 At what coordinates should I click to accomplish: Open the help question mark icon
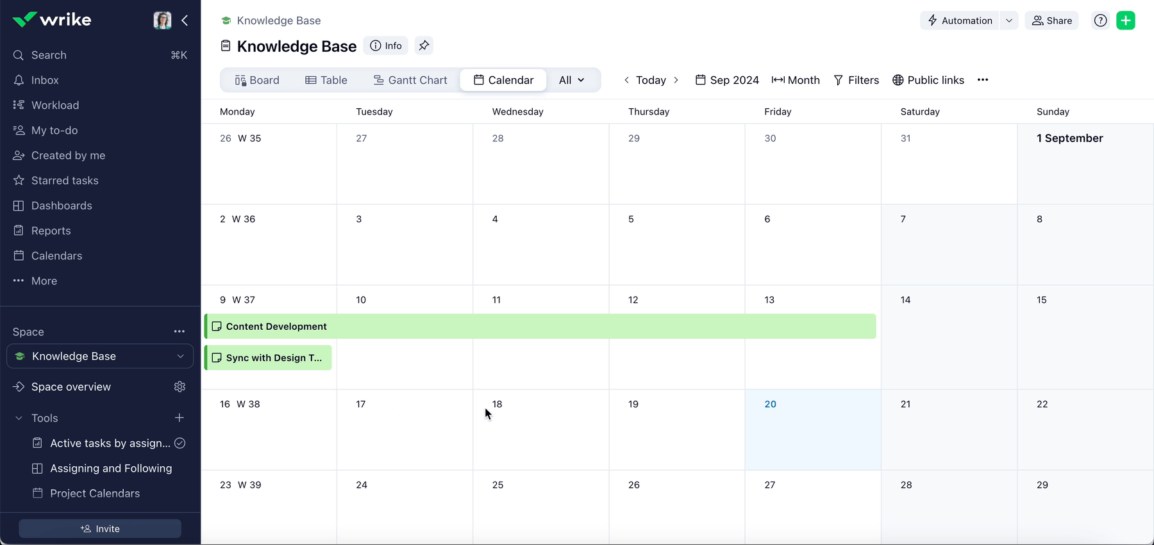click(x=1100, y=20)
